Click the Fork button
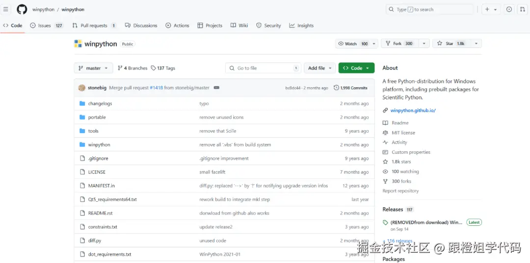This screenshot has width=530, height=263. pos(400,44)
